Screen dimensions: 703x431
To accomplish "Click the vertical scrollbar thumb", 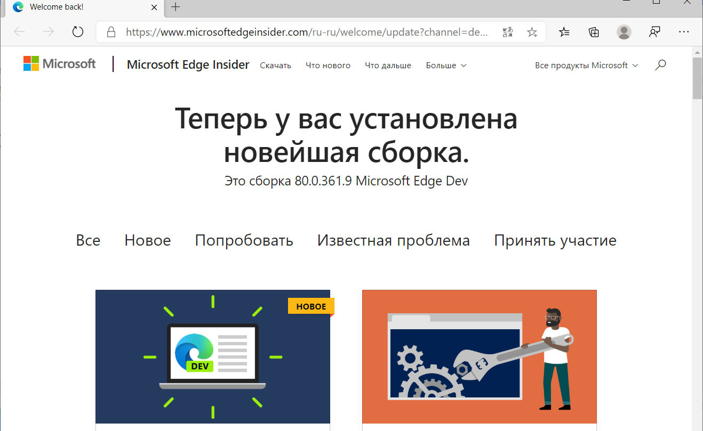I will click(x=697, y=78).
